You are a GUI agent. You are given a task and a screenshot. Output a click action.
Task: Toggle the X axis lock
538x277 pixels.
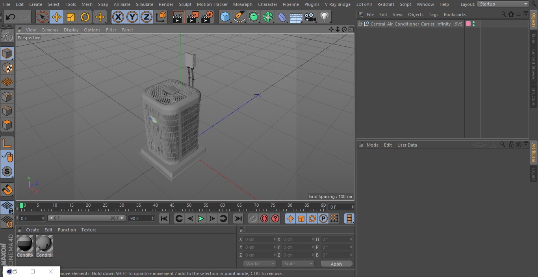point(118,17)
